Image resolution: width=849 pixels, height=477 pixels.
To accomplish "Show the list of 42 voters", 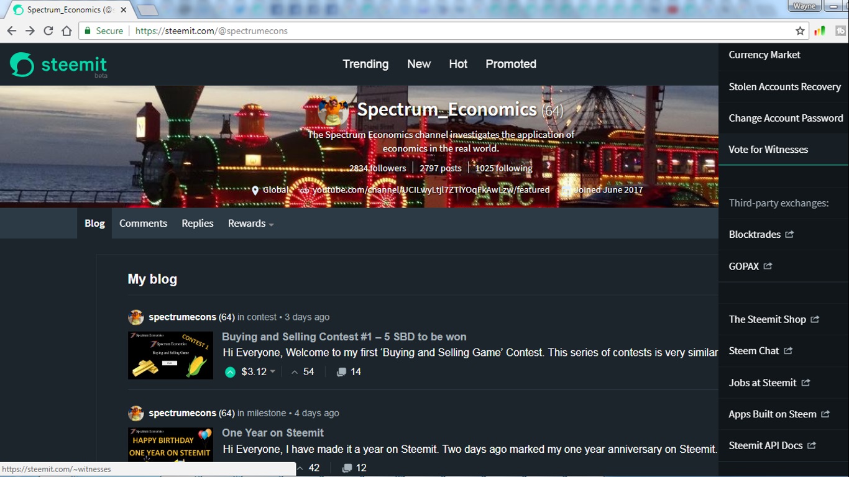I will coord(308,468).
